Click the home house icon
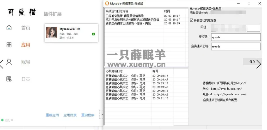Viewport: 267px width, 130px height. coord(9,28)
